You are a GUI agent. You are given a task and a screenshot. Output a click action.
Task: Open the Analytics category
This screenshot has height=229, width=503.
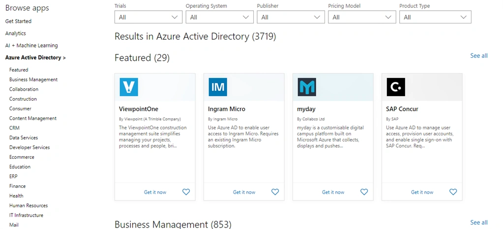(15, 33)
